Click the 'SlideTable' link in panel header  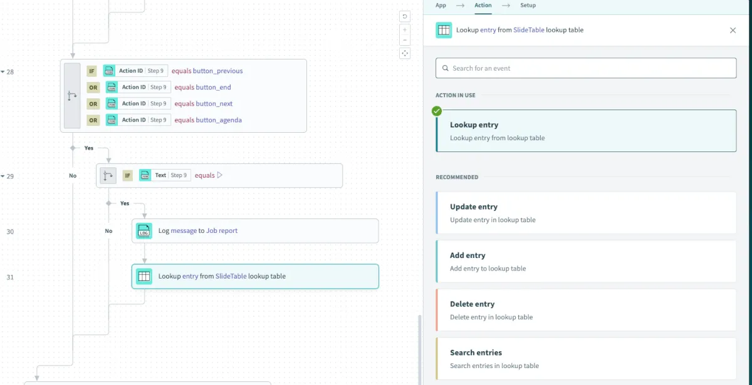click(x=529, y=30)
